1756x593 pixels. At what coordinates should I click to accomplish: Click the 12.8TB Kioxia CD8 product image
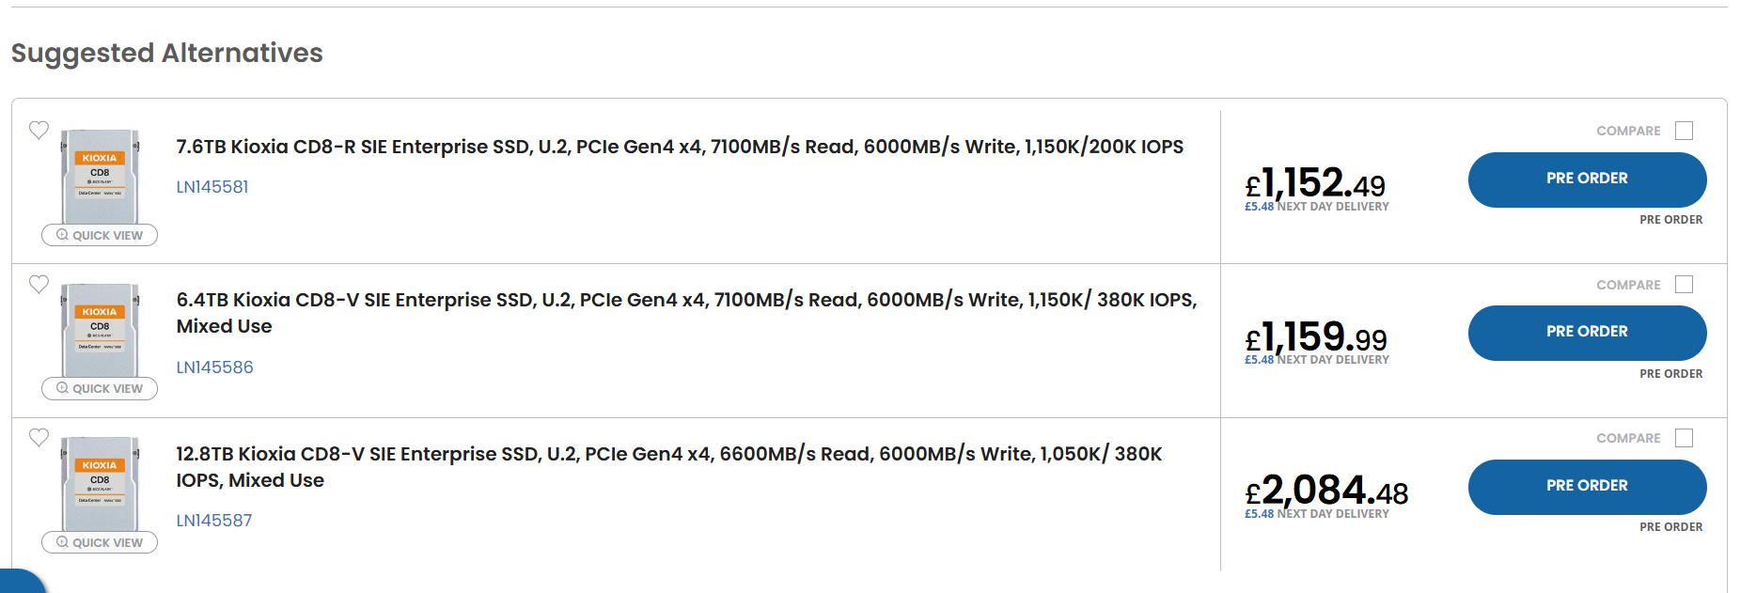(x=100, y=484)
